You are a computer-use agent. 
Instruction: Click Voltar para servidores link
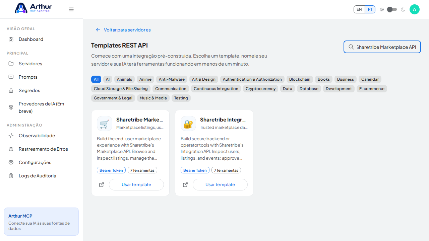click(123, 30)
